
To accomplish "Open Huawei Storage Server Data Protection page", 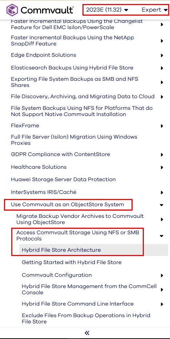I will pos(63,179).
